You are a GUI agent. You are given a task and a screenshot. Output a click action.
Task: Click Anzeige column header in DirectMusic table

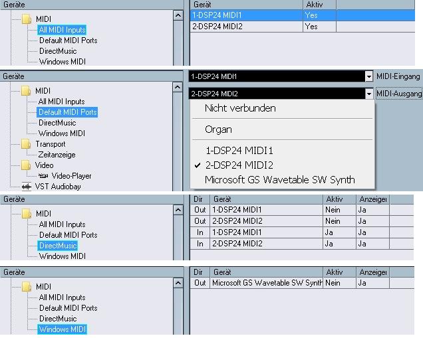tap(373, 199)
